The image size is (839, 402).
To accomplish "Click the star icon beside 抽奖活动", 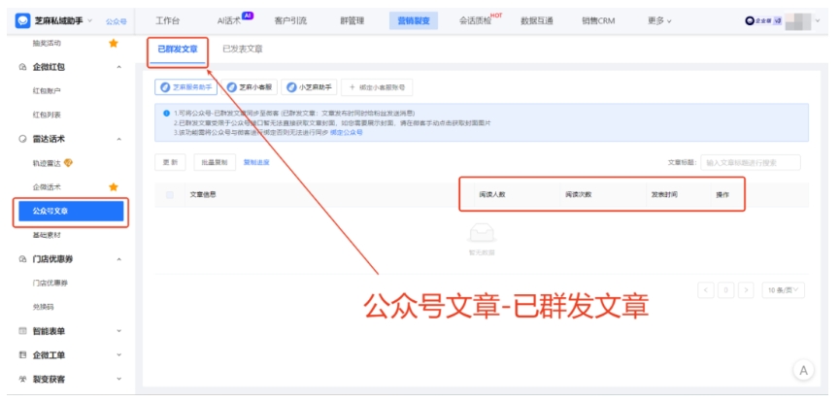I will click(114, 44).
